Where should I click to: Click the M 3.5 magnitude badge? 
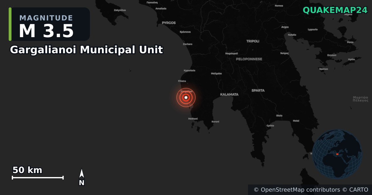[x=49, y=24]
